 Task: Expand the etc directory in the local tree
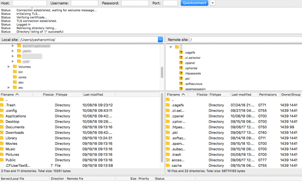click(9, 87)
